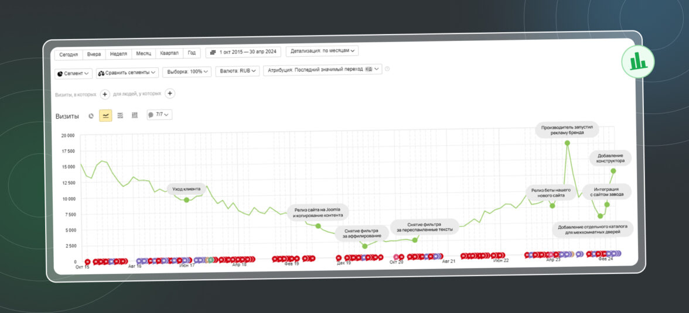This screenshot has height=313, width=689.
Task: Expand Сравнить сегменты menu
Action: tap(128, 73)
